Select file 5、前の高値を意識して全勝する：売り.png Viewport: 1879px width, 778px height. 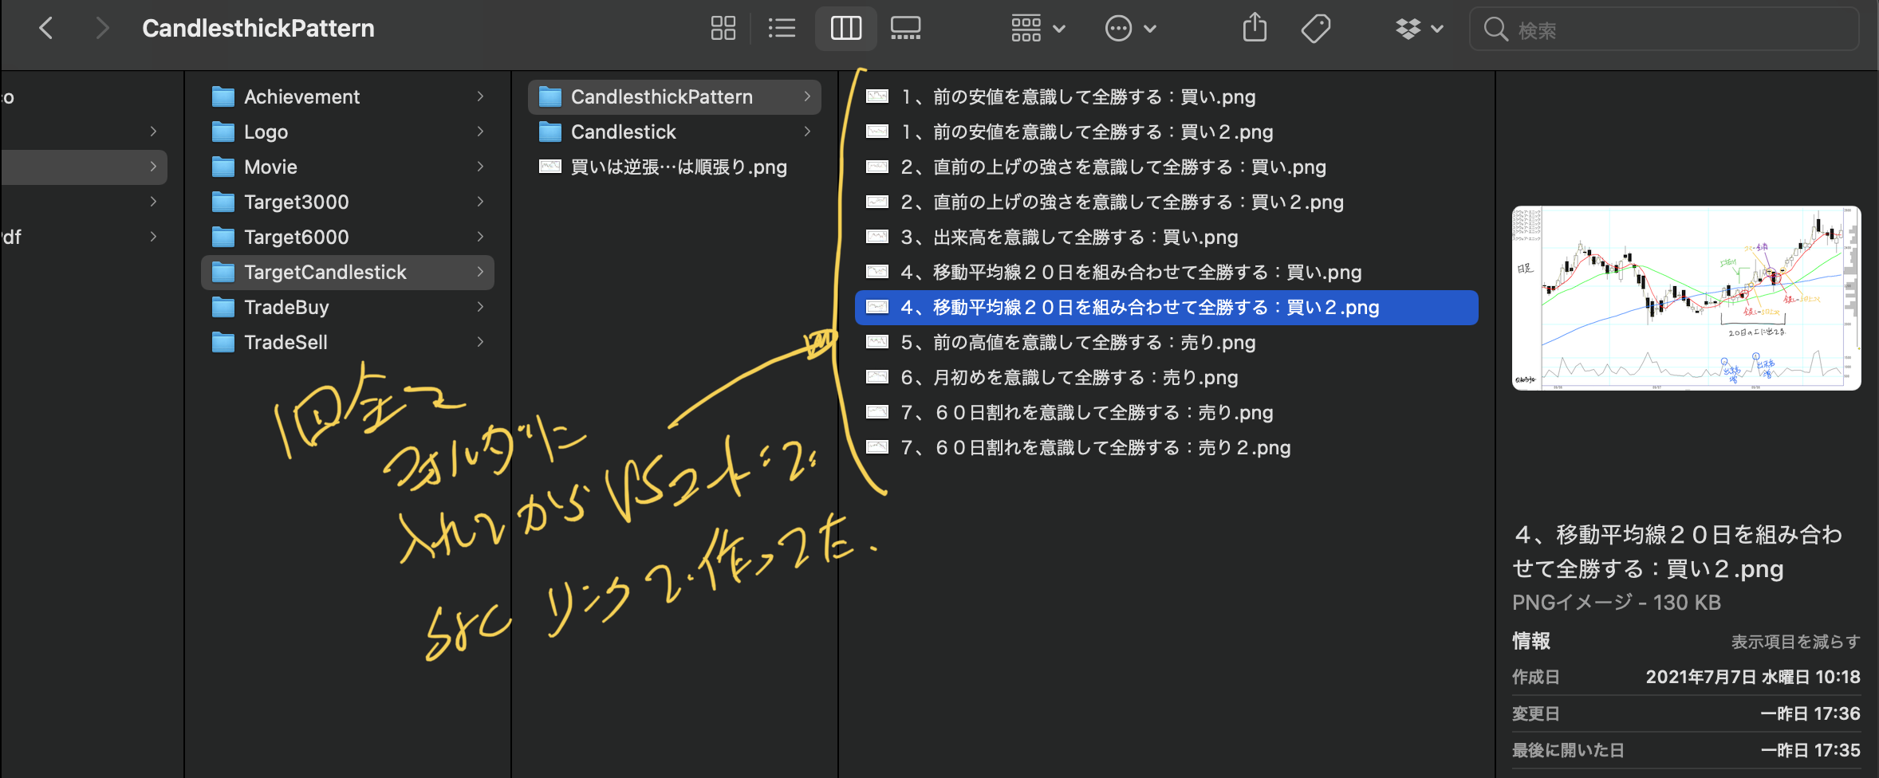point(1167,342)
